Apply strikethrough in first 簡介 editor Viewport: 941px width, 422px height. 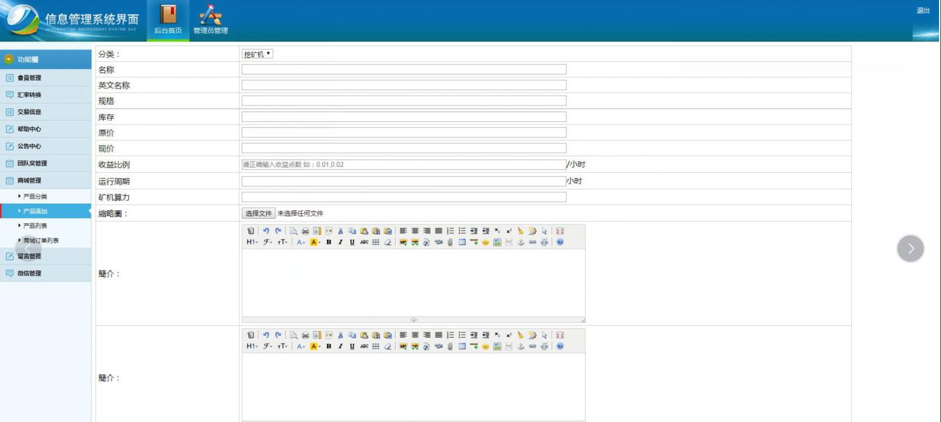tap(364, 242)
